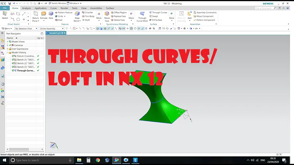Click the Edge Blend tool
Image resolution: width=294 pixels, height=165 pixels.
77,16
